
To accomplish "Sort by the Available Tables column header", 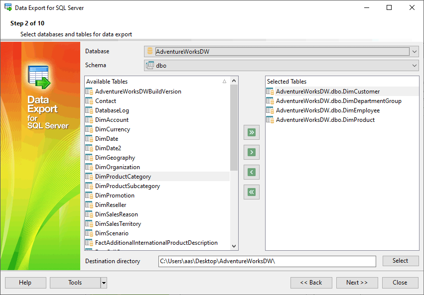I will pos(154,82).
